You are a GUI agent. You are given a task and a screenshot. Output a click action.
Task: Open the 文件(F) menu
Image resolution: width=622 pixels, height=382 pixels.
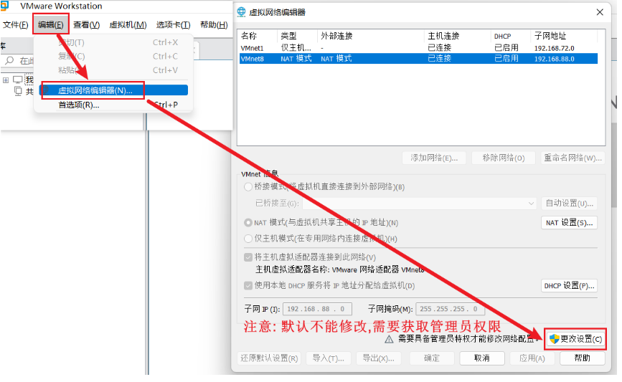coord(16,25)
